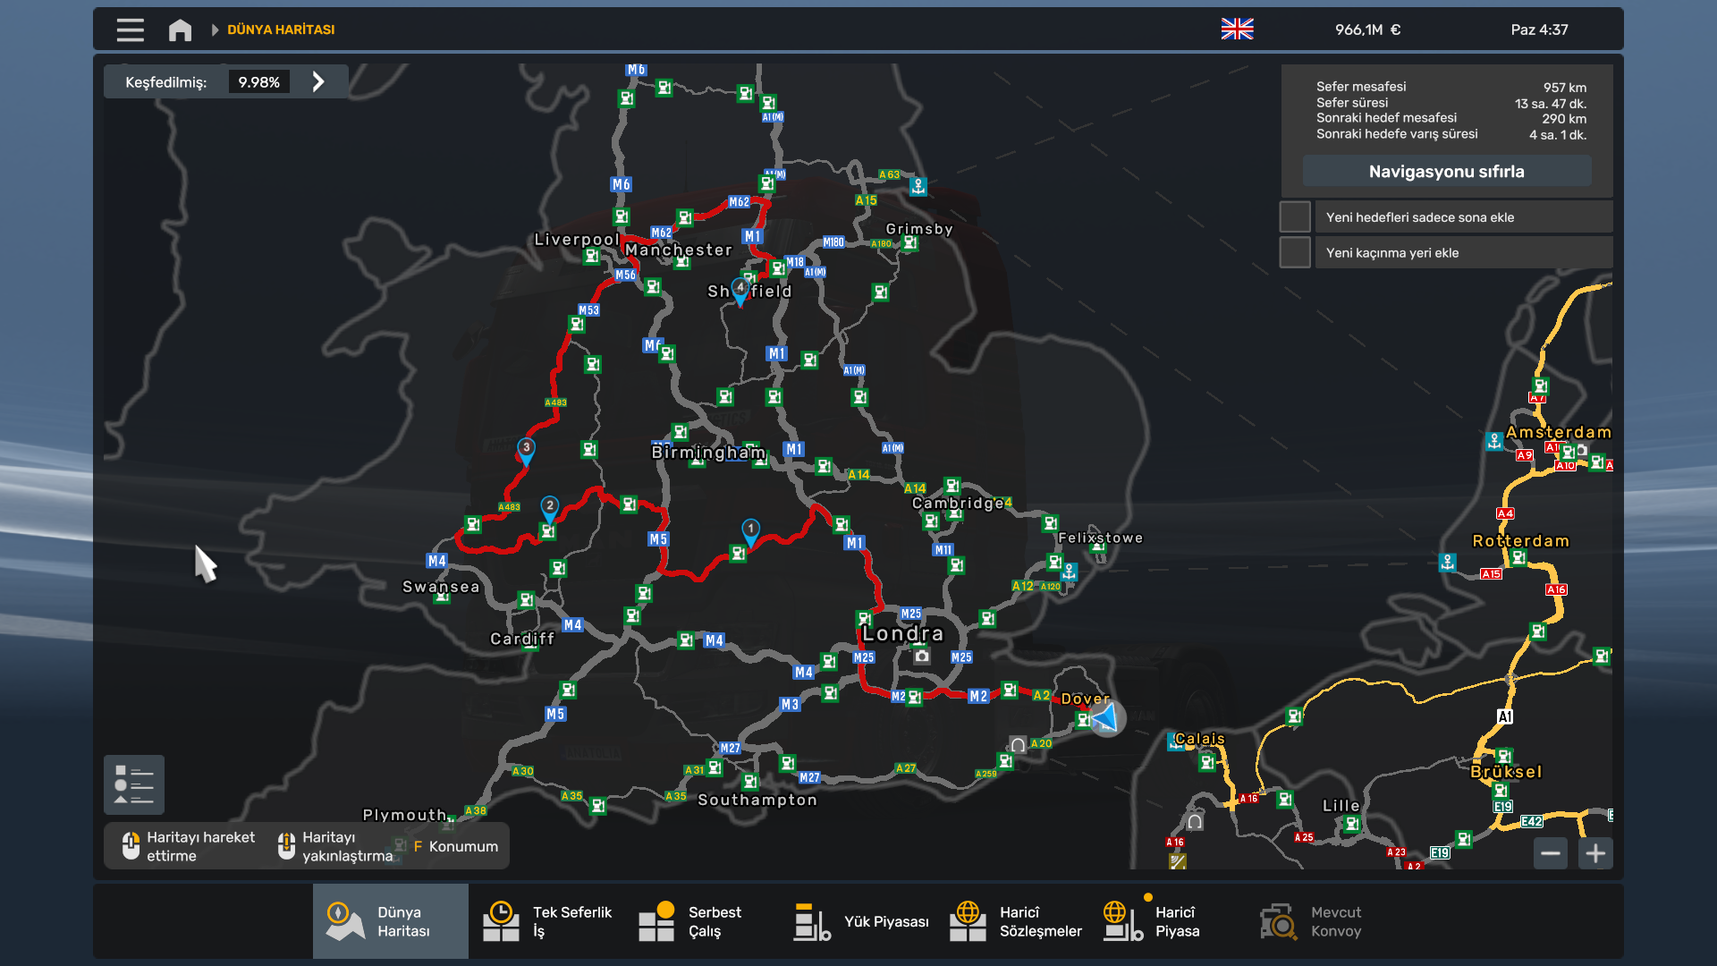
Task: Open the hamburger main menu
Action: click(x=130, y=30)
